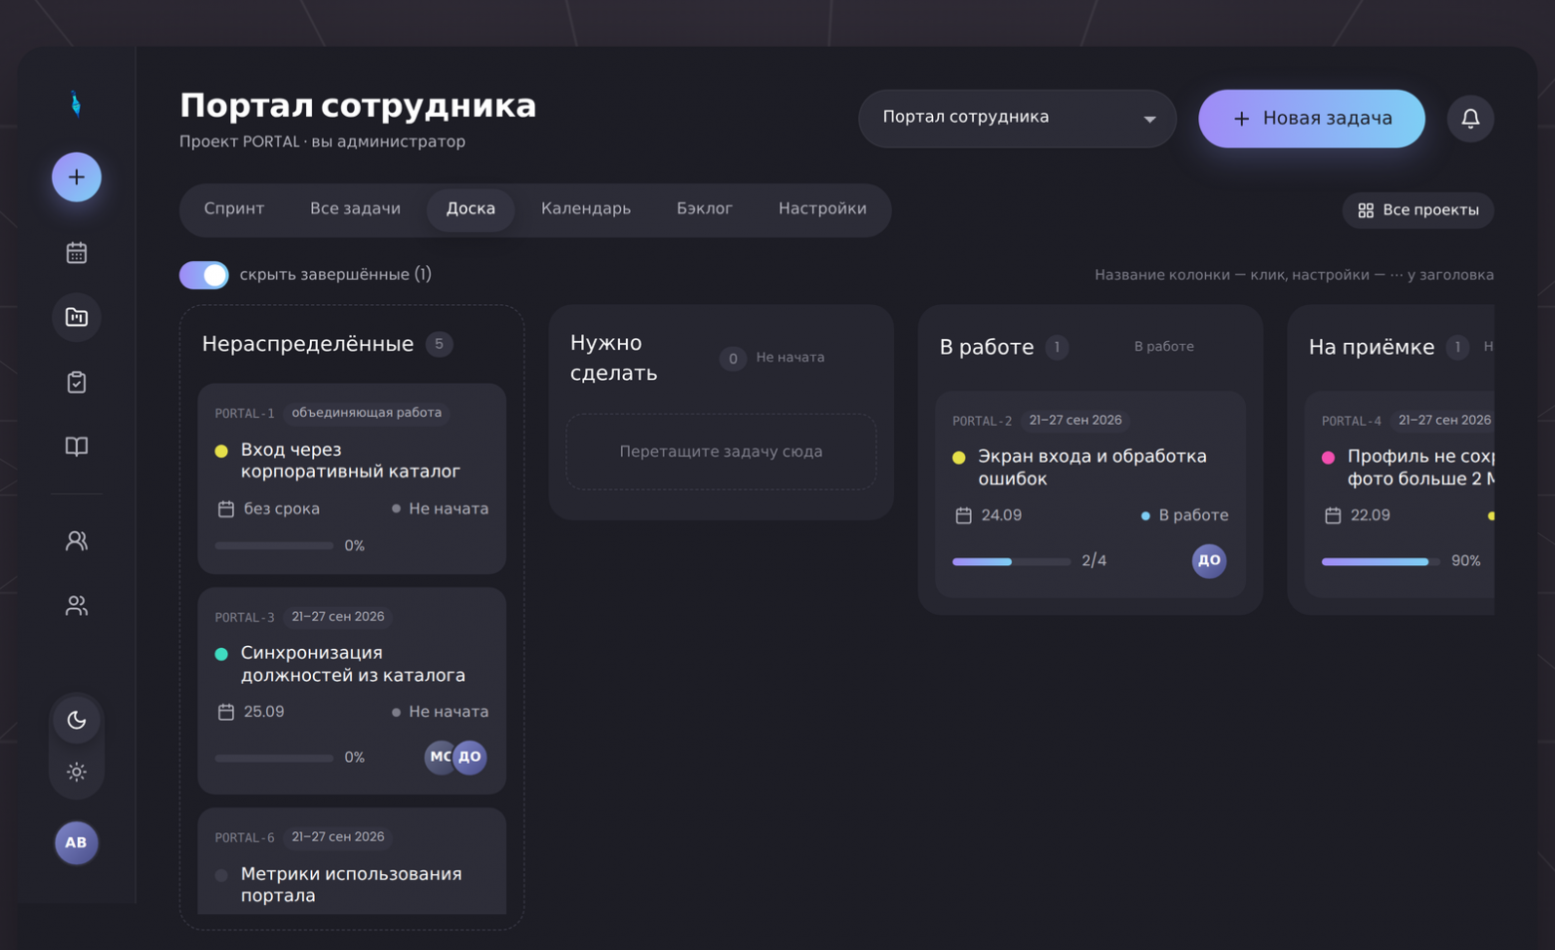Click the dropdown arrow of project selector
The image size is (1555, 950).
[1149, 119]
